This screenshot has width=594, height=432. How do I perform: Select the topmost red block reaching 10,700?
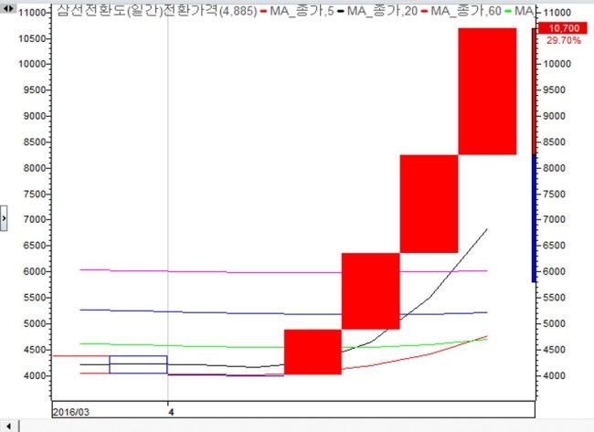click(x=487, y=91)
